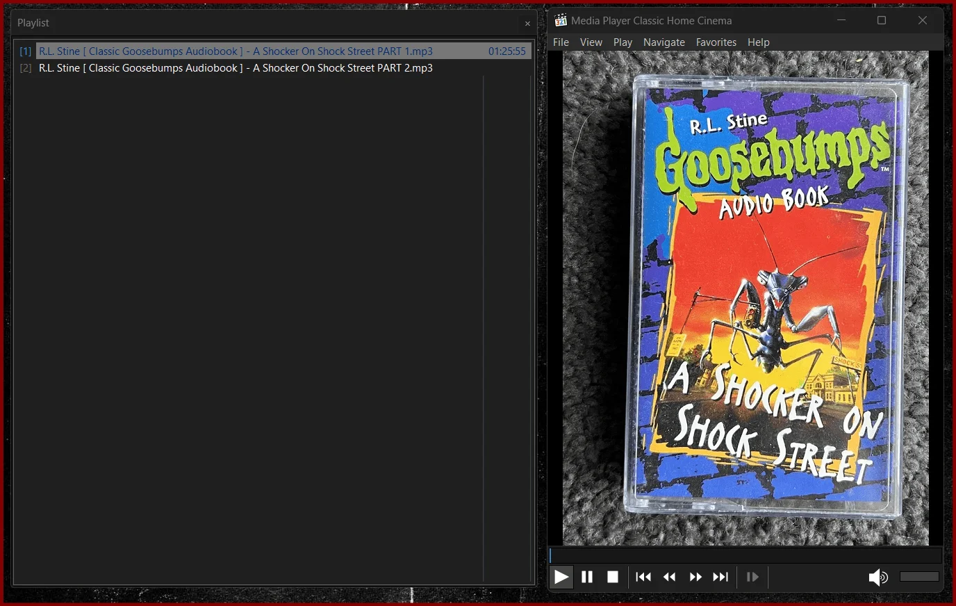The width and height of the screenshot is (956, 606).
Task: Click the [2] index of second track
Action: tap(26, 68)
